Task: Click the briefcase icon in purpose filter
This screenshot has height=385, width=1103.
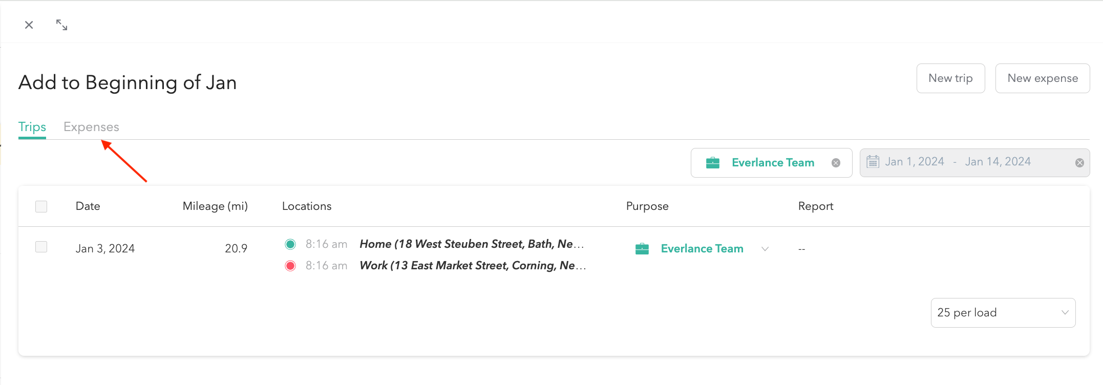Action: tap(712, 163)
